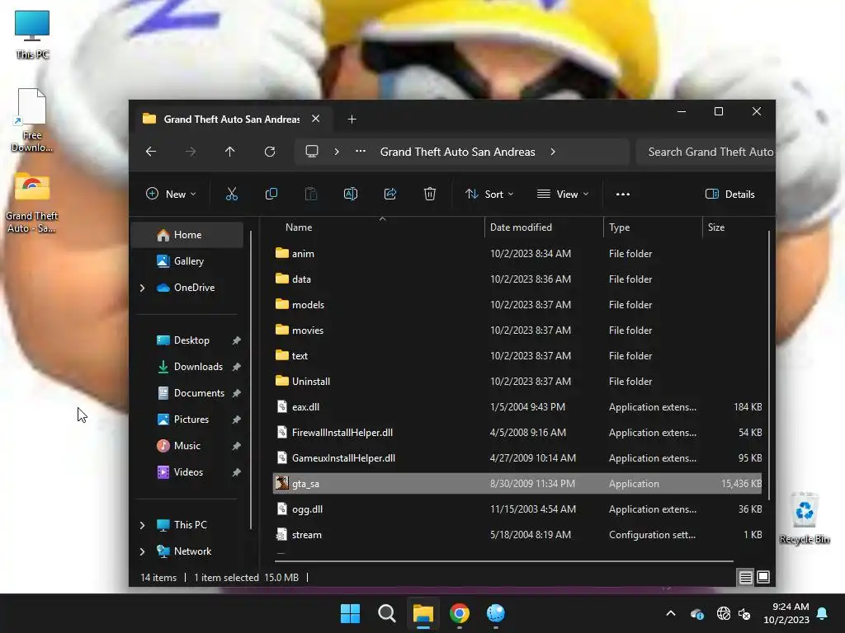This screenshot has width=845, height=633.
Task: Select eax.dll file
Action: click(517, 407)
